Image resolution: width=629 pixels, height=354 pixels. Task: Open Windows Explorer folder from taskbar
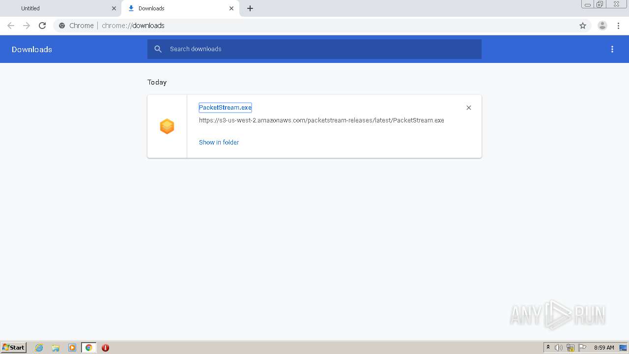click(56, 348)
